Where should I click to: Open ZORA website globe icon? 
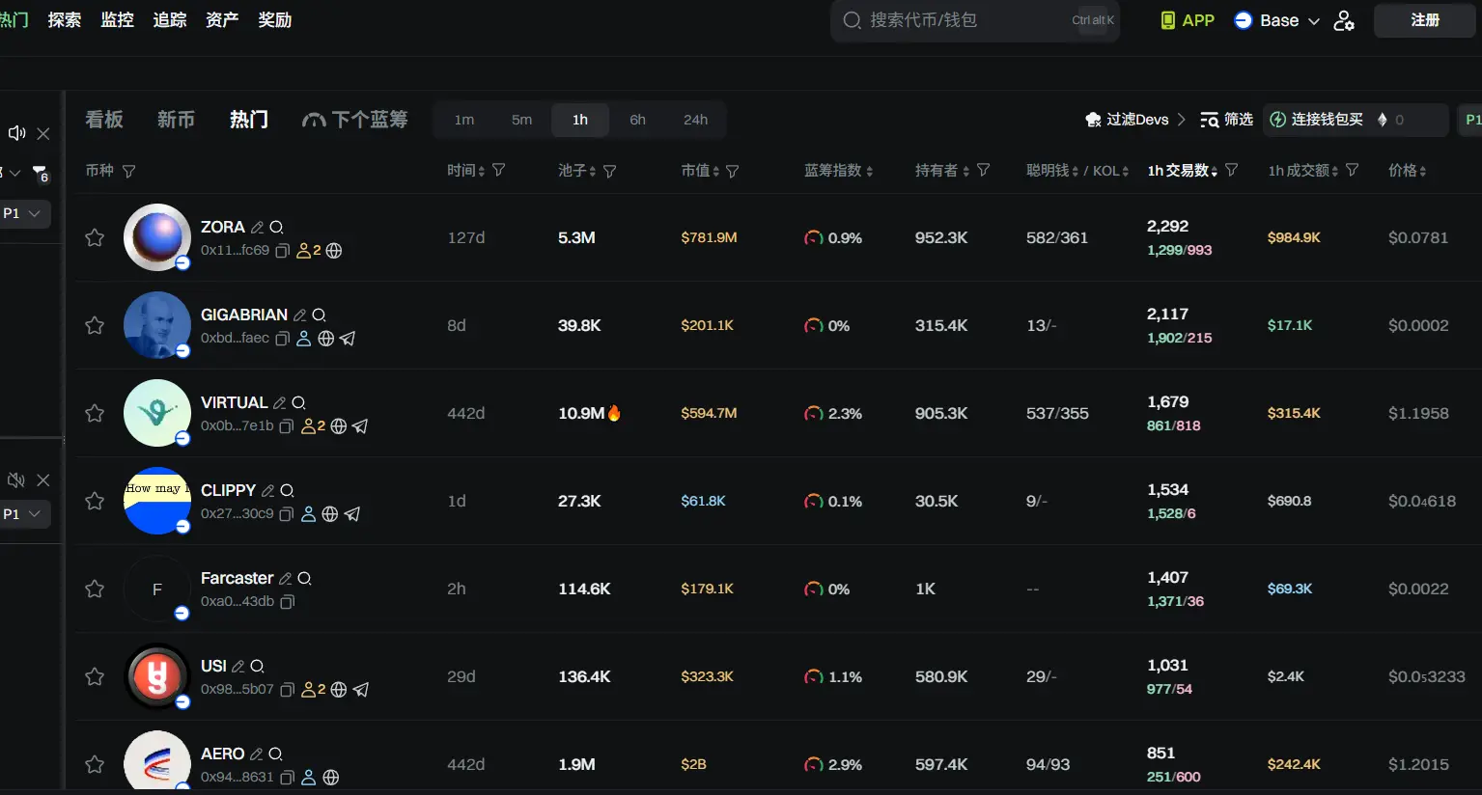(334, 251)
